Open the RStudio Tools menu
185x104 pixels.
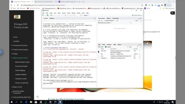[x=83, y=13]
